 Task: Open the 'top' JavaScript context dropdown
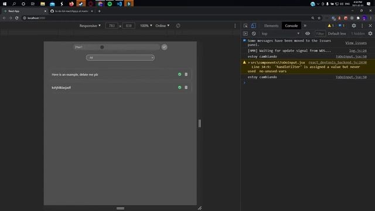tap(280, 33)
